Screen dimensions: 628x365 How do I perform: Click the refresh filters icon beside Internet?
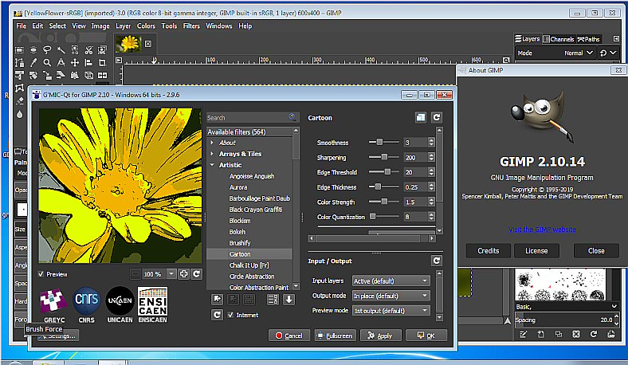pyautogui.click(x=216, y=315)
